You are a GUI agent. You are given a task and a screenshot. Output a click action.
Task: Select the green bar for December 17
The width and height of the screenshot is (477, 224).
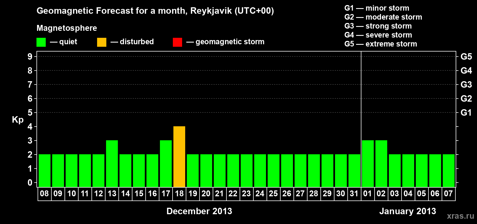tap(166, 164)
